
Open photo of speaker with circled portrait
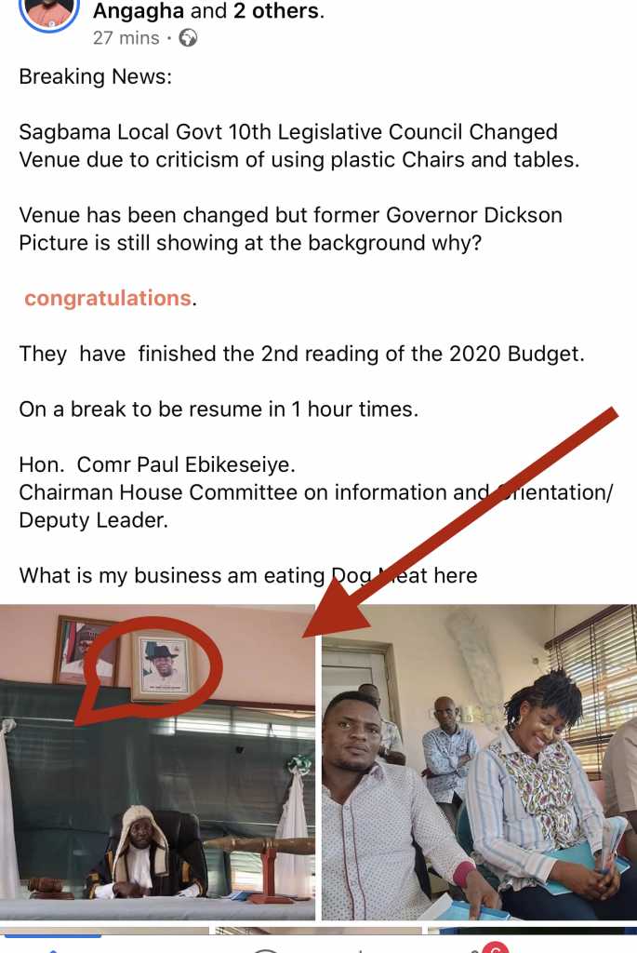pos(157,761)
